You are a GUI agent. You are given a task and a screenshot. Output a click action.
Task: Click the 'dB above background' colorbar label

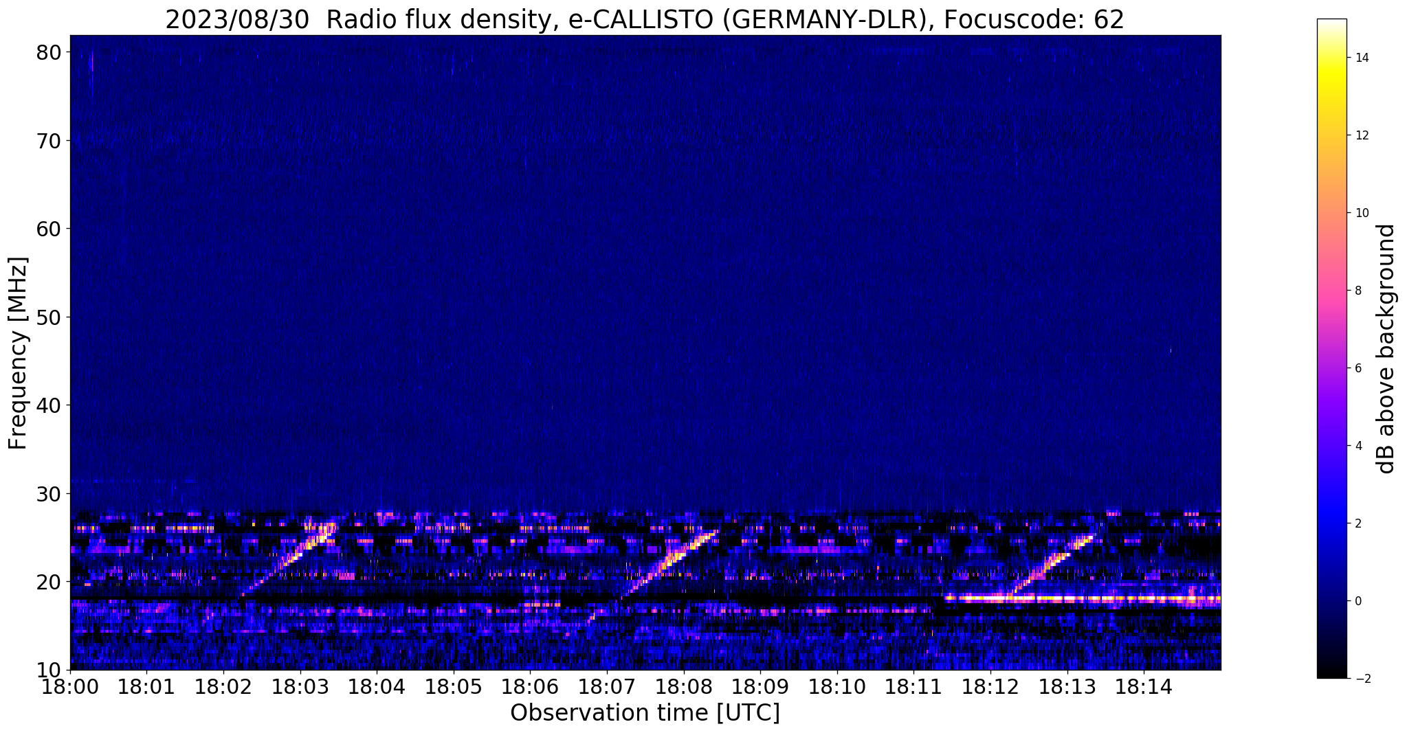[1386, 349]
